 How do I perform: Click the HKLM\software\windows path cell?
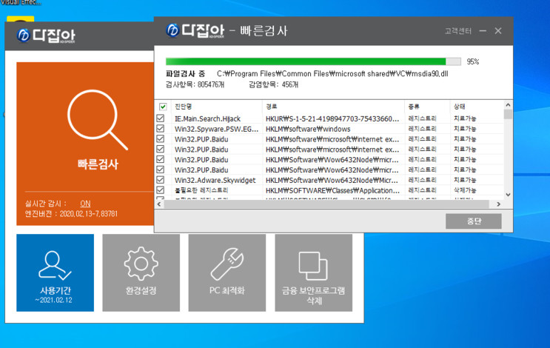308,129
